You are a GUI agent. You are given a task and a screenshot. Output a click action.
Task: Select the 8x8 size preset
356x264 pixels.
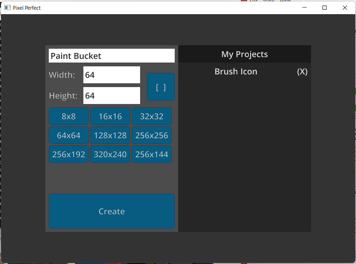coord(69,116)
